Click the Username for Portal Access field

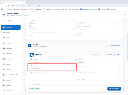click(97, 68)
